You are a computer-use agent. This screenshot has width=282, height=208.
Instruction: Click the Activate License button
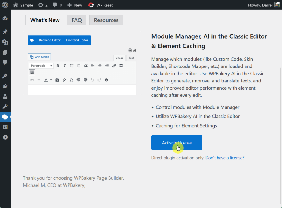[177, 142]
